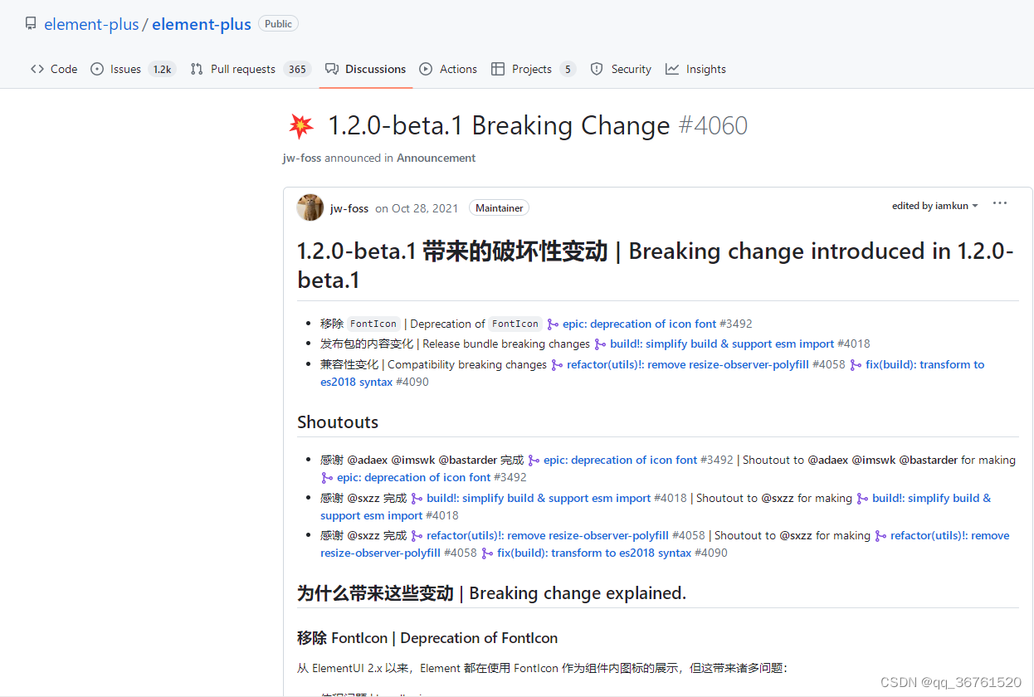Open jw-foss profile under the title
1034x697 pixels.
[302, 158]
